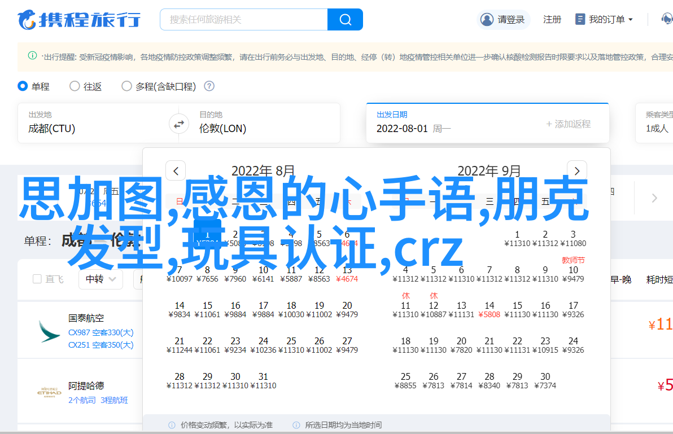This screenshot has width=673, height=434.
Task: Select September 27 priced ¥7814
Action: [461, 381]
